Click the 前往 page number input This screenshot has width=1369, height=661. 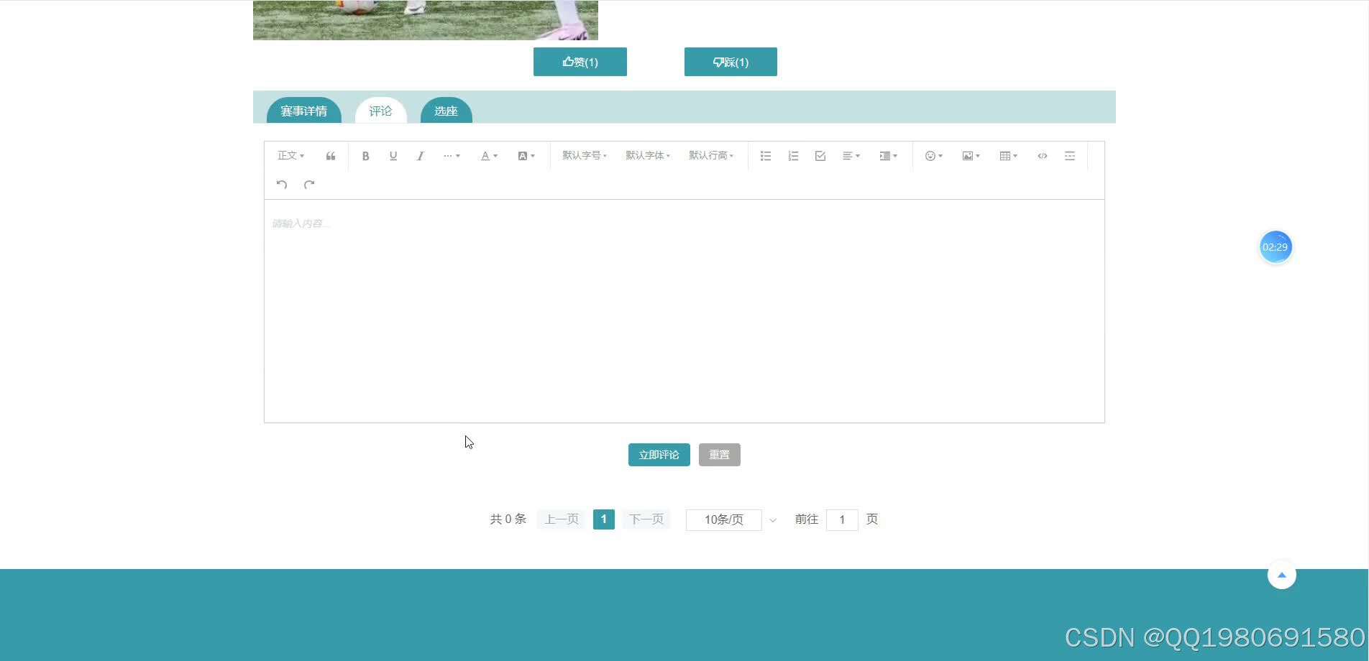coord(842,519)
